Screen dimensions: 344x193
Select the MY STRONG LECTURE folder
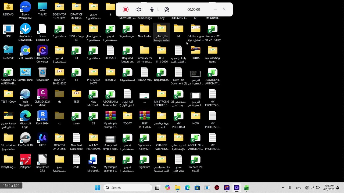pyautogui.click(x=162, y=98)
